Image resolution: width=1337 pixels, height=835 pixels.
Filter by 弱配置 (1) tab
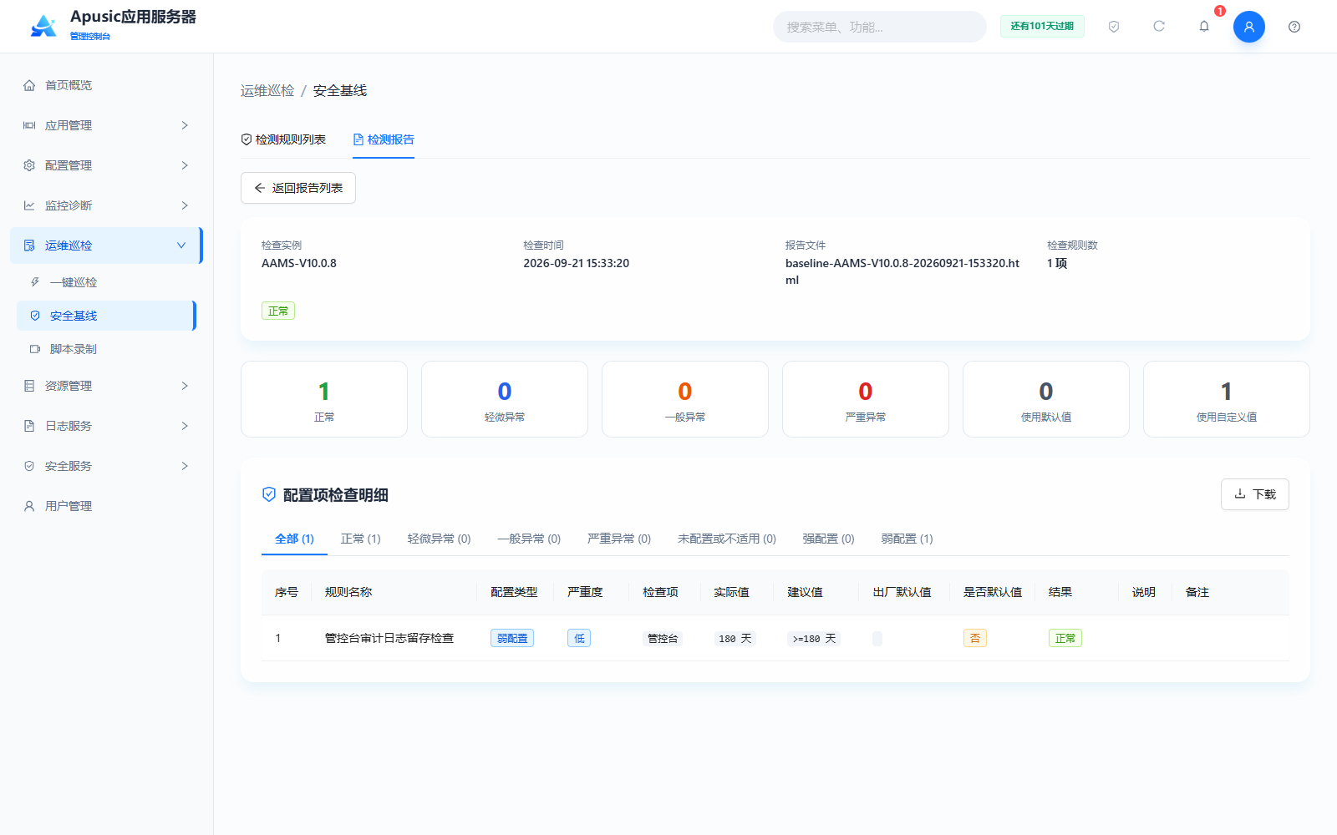pos(907,539)
